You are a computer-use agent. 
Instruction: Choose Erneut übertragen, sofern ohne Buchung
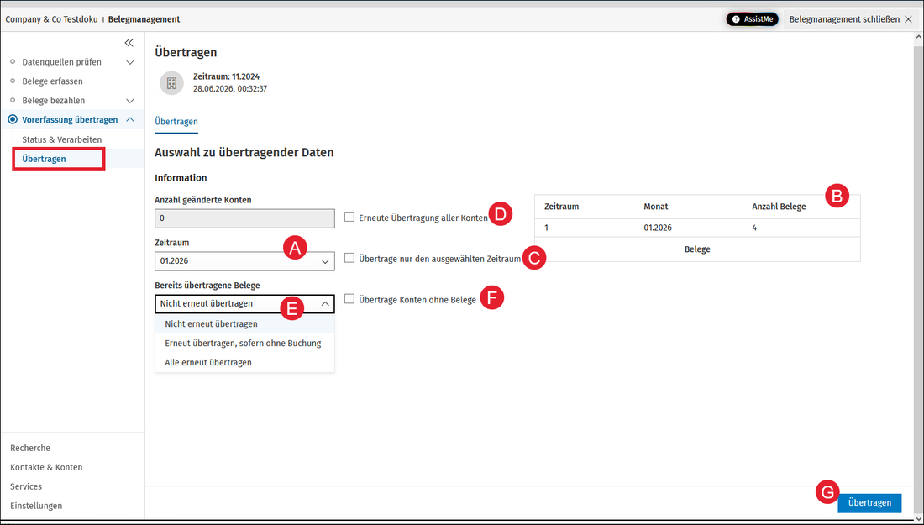click(244, 343)
